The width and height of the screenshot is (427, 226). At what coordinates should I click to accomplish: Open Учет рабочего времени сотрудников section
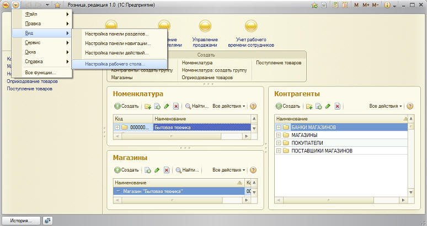(x=251, y=34)
